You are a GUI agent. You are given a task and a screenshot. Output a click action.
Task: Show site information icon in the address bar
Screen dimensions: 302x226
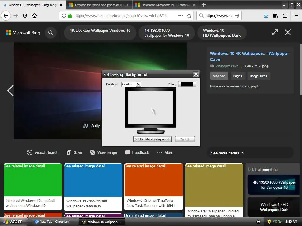point(64,16)
